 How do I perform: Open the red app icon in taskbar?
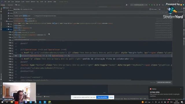16,102
